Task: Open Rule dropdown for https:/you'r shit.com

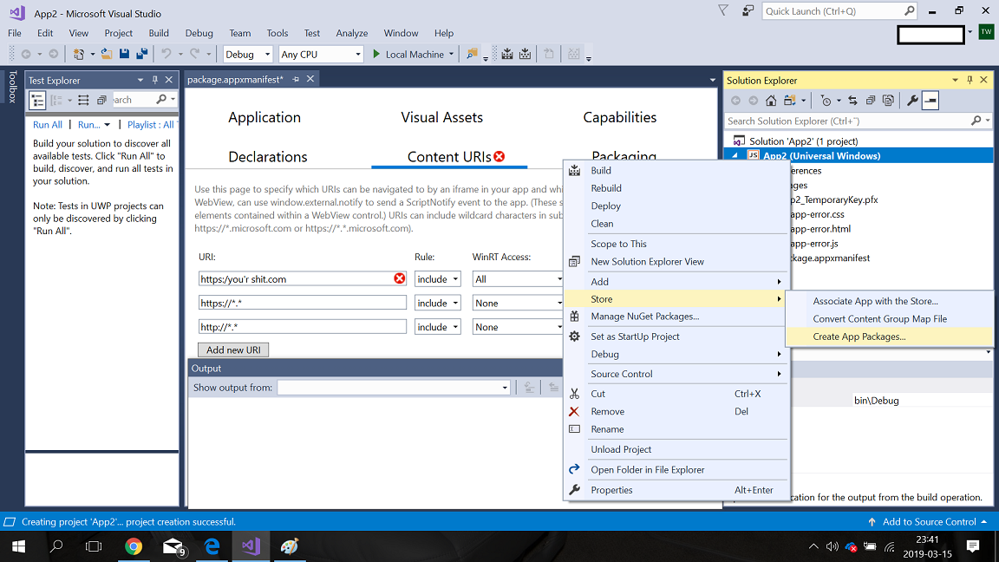Action: (438, 279)
